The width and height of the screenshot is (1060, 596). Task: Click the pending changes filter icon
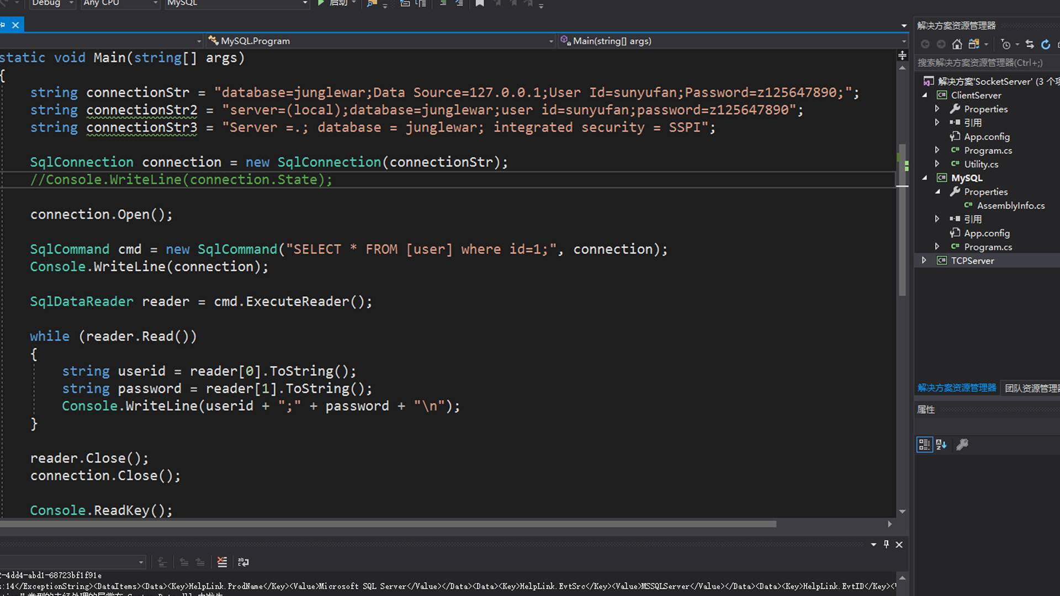pos(1006,44)
